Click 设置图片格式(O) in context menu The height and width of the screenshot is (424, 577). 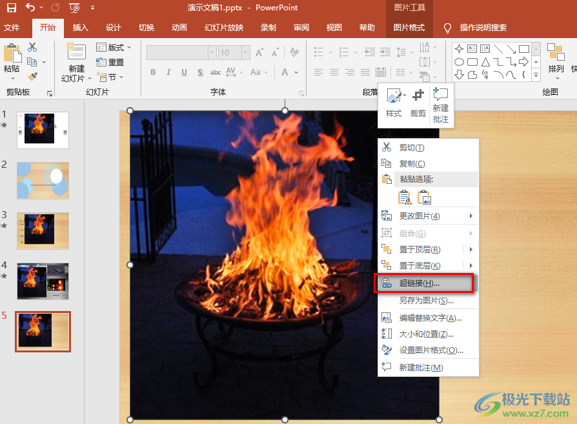click(x=429, y=350)
